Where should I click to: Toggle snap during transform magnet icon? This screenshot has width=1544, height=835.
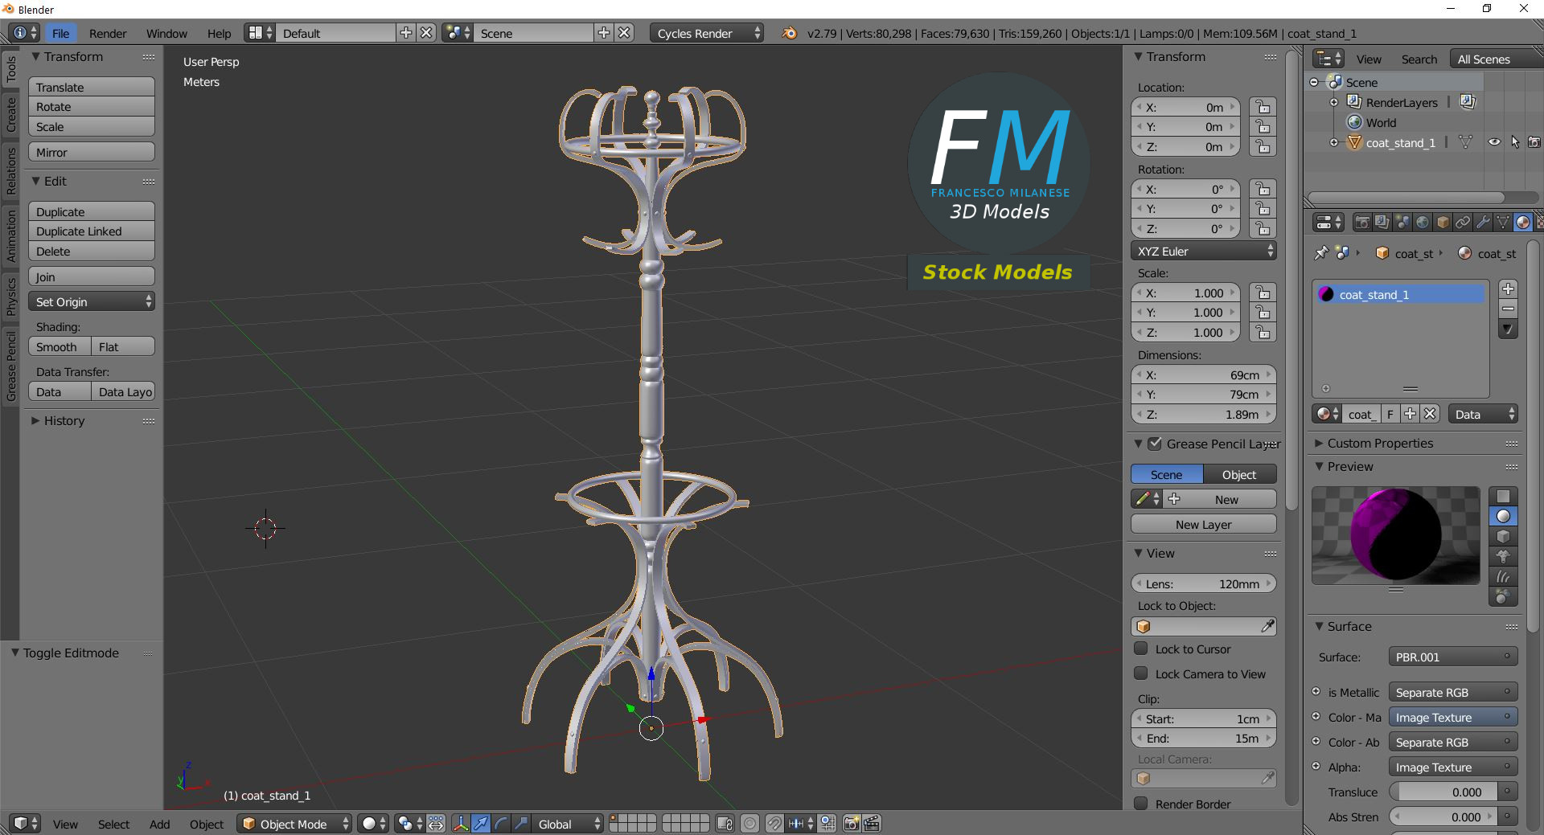pos(774,824)
